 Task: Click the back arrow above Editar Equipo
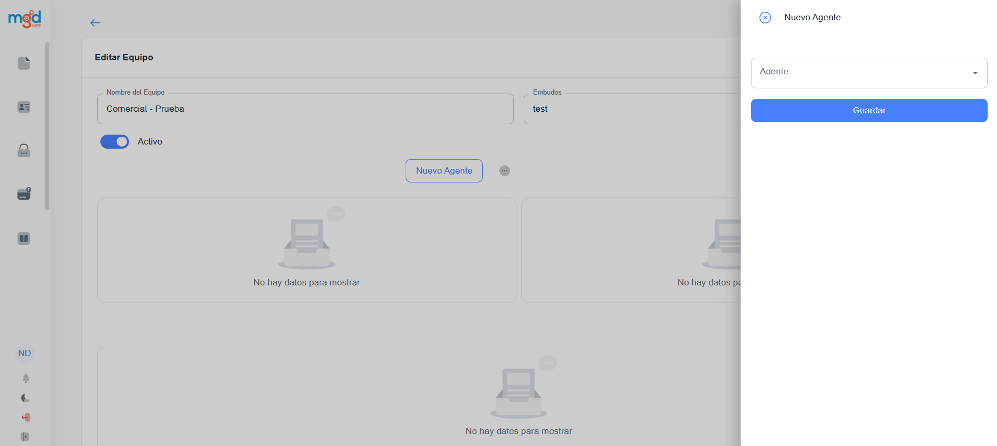(95, 23)
